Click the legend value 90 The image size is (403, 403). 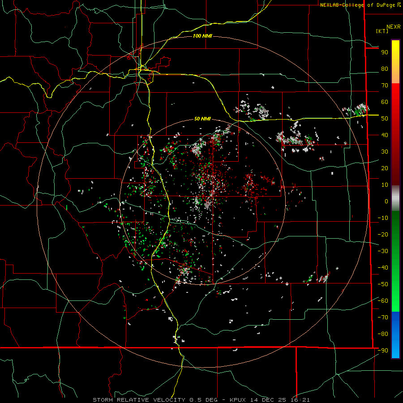385,52
